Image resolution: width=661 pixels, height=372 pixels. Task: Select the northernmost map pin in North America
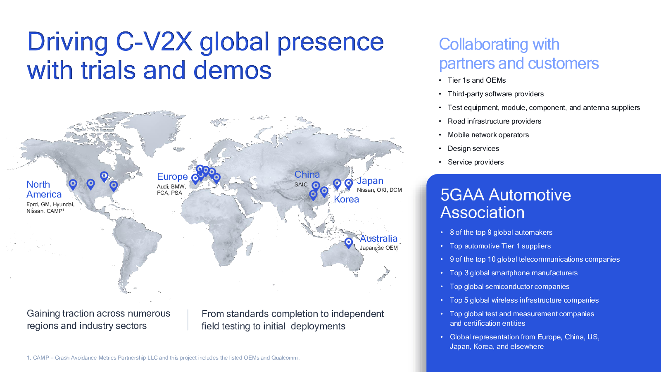coord(104,177)
